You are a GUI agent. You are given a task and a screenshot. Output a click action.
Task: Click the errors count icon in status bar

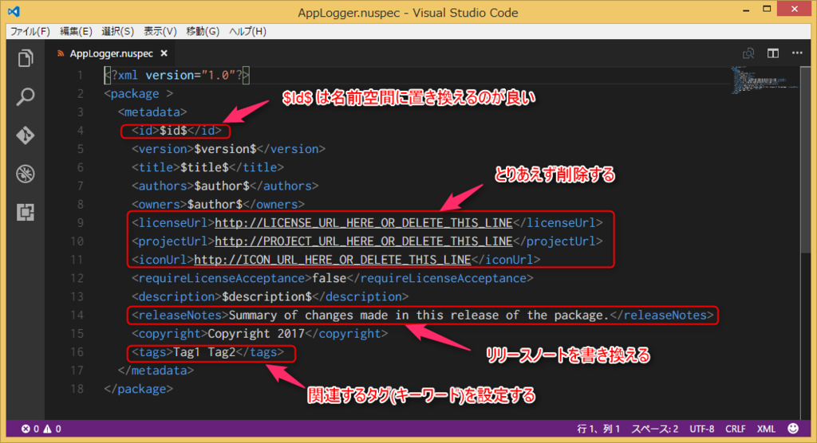point(26,429)
